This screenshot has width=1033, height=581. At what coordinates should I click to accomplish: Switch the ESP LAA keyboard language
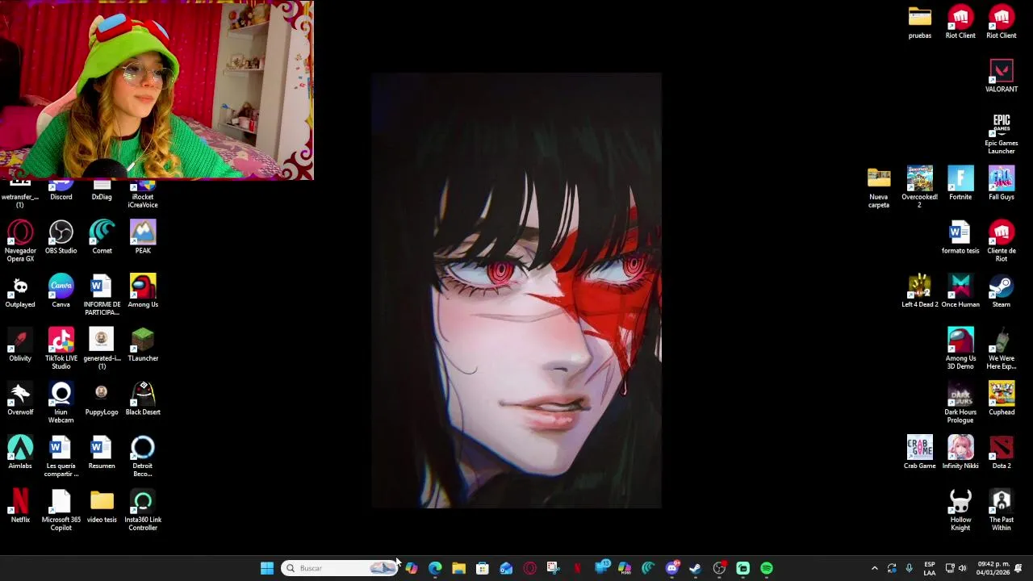pyautogui.click(x=930, y=568)
